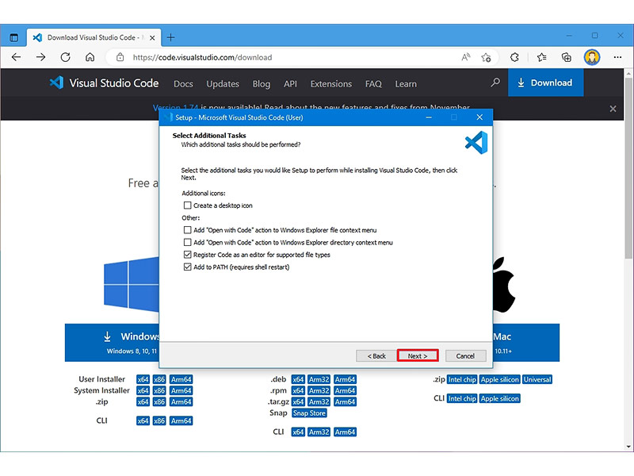This screenshot has width=634, height=476.
Task: Open the Docs menu item
Action: (183, 84)
